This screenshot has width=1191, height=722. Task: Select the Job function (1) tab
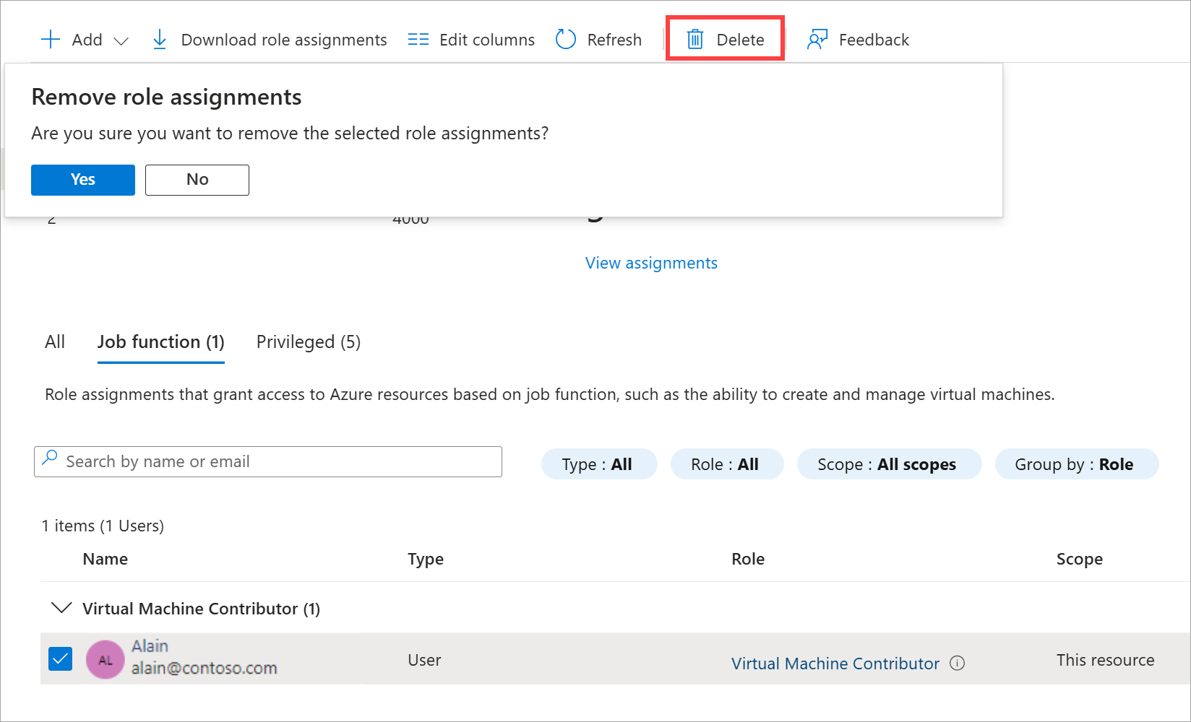pos(161,342)
